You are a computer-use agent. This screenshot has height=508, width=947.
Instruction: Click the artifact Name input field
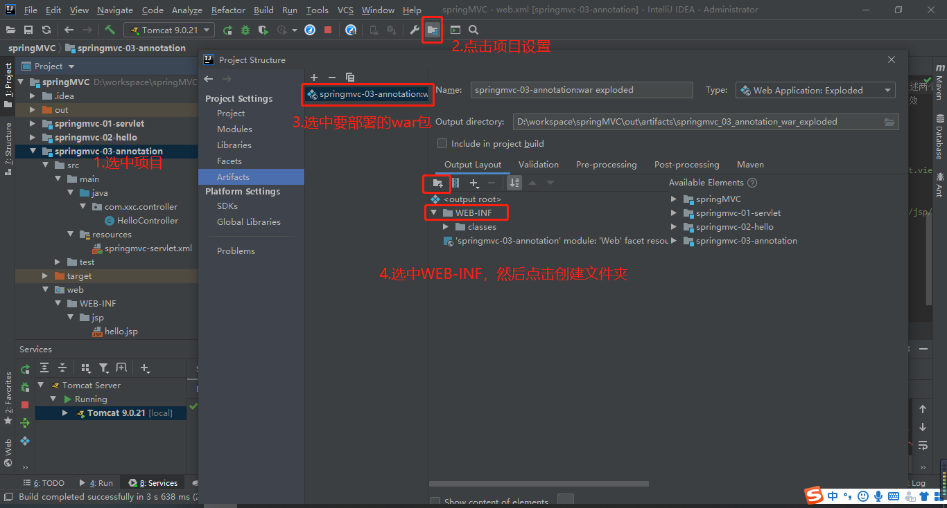point(582,90)
